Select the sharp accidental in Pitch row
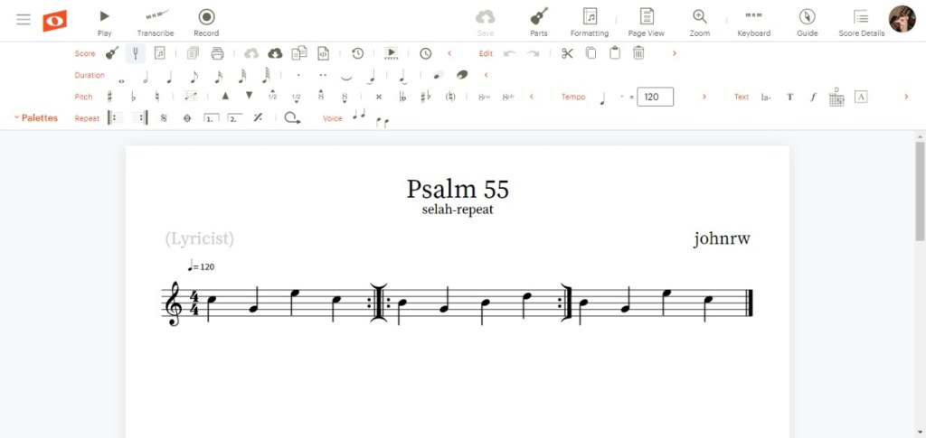Viewport: 926px width, 438px height. pyautogui.click(x=110, y=97)
